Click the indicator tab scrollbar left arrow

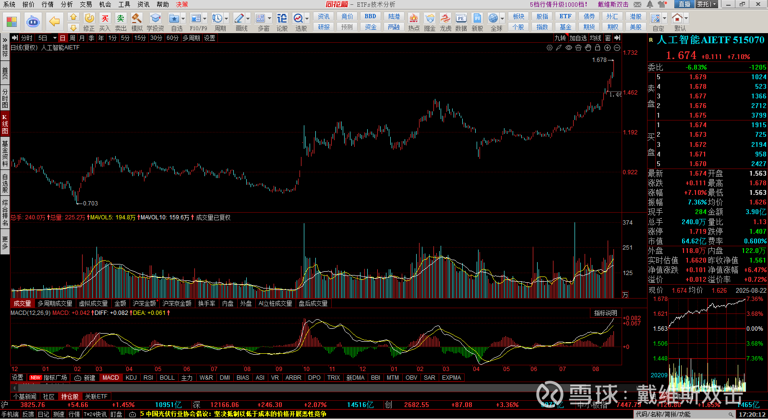tap(14, 387)
